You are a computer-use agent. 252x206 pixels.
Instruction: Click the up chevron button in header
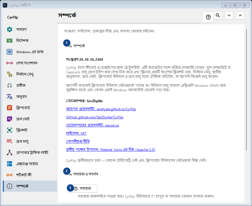[240, 15]
